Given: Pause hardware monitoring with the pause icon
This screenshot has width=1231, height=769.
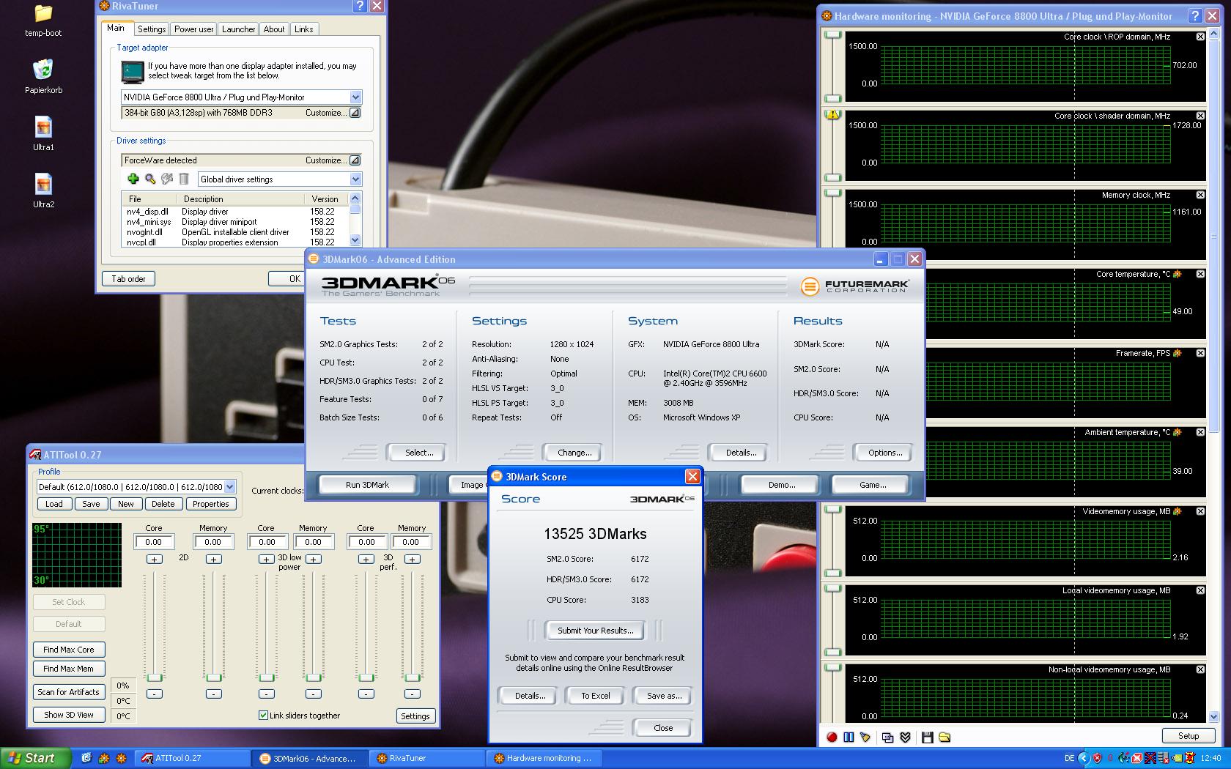Looking at the screenshot, I should pos(849,738).
